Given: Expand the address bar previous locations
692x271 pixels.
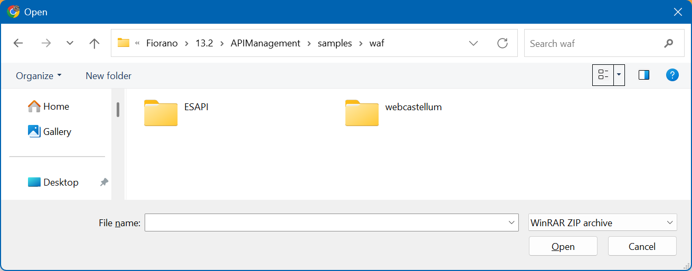Looking at the screenshot, I should pyautogui.click(x=473, y=43).
